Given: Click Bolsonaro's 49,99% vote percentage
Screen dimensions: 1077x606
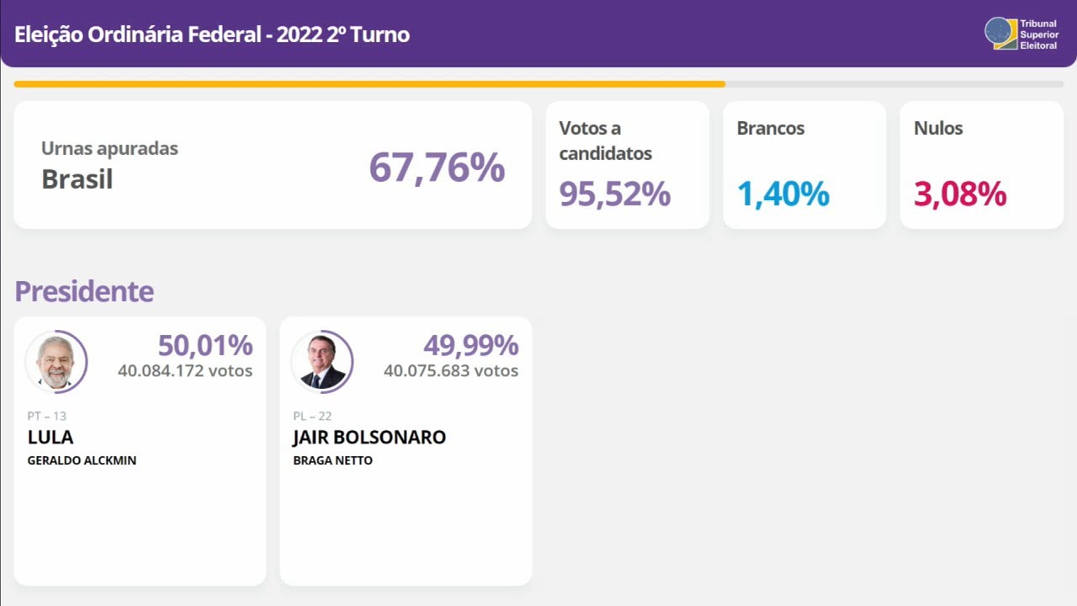Looking at the screenshot, I should tap(470, 345).
